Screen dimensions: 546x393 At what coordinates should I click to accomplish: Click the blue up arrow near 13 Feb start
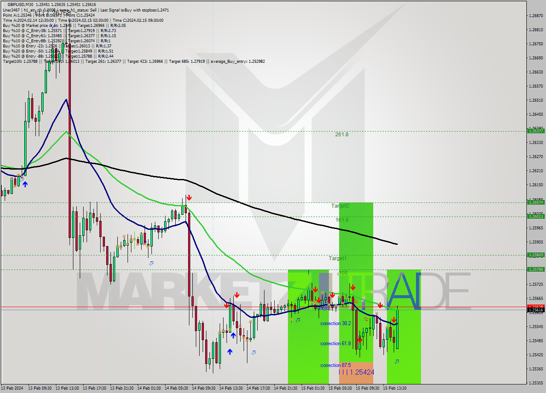25,184
